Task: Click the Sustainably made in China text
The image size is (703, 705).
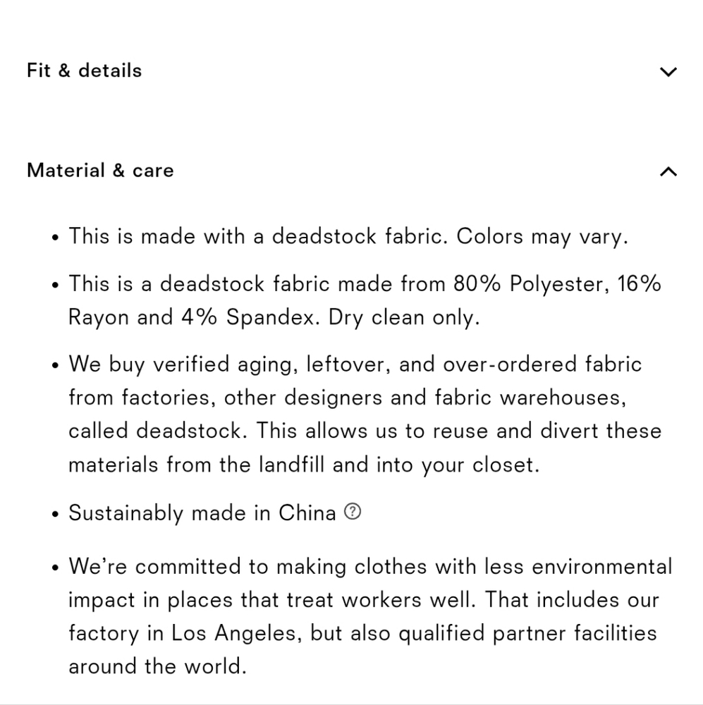Action: click(202, 513)
